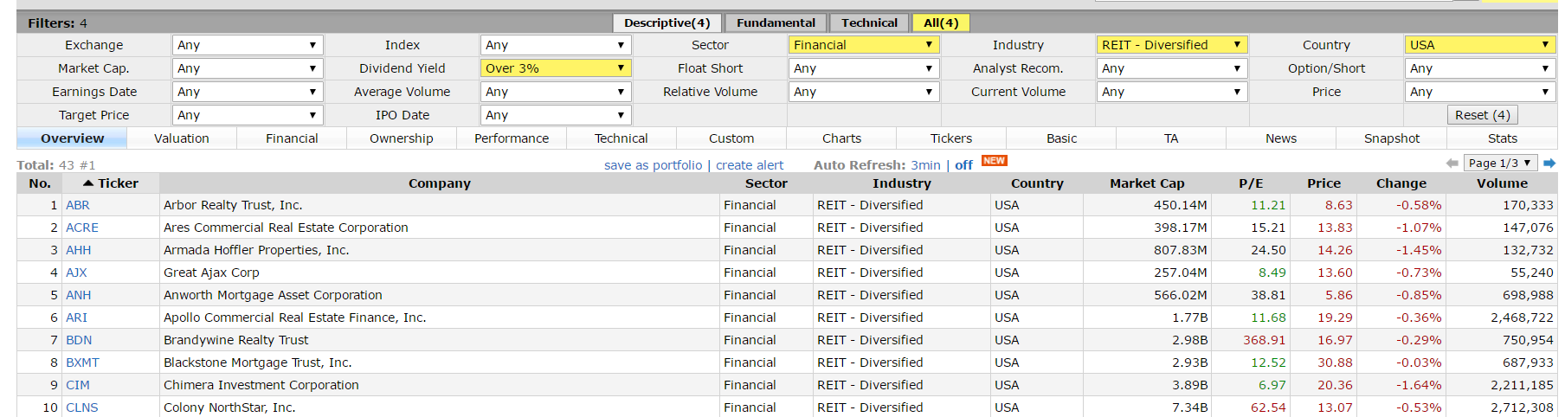1565x417 pixels.
Task: Switch to Descriptive(4) filter tab
Action: [x=667, y=22]
